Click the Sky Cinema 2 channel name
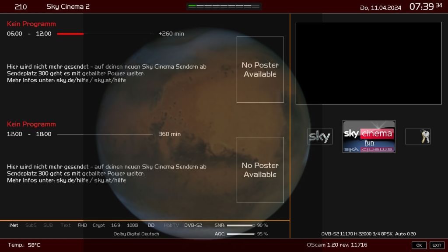Image resolution: width=448 pixels, height=252 pixels. click(68, 7)
